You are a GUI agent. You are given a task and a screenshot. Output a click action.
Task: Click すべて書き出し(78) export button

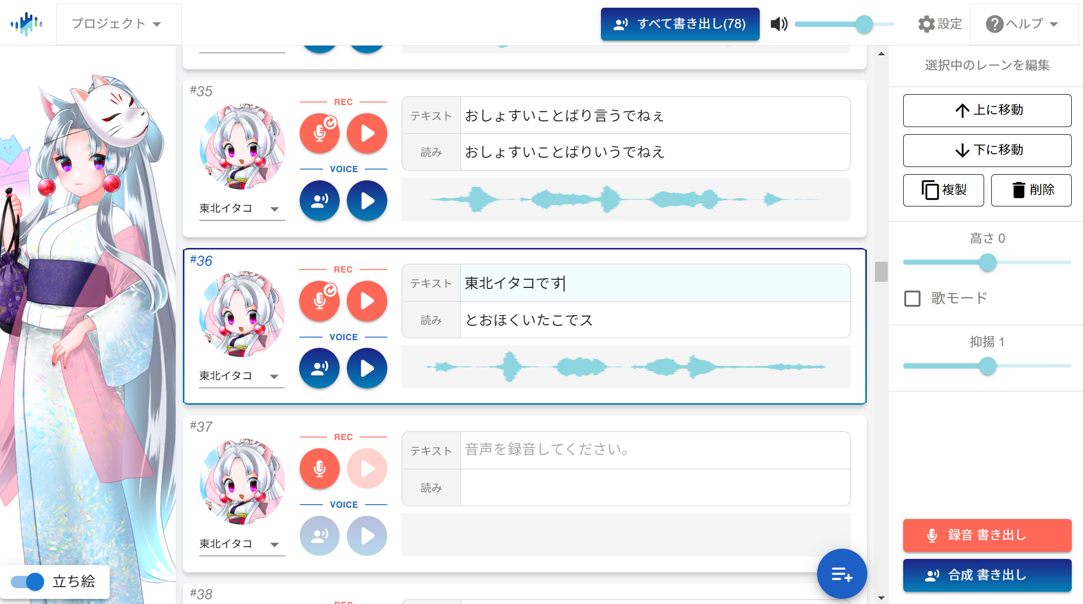coord(680,24)
